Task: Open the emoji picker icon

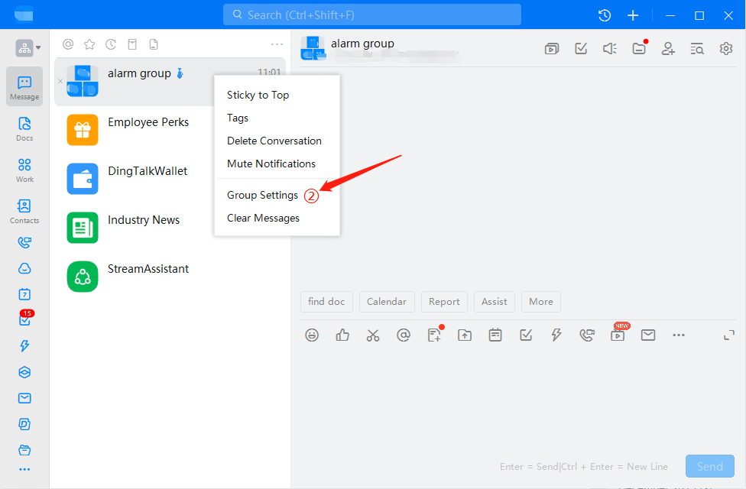Action: pos(312,335)
